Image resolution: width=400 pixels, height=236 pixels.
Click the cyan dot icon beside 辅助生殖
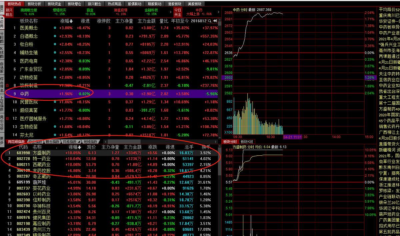coord(55,53)
